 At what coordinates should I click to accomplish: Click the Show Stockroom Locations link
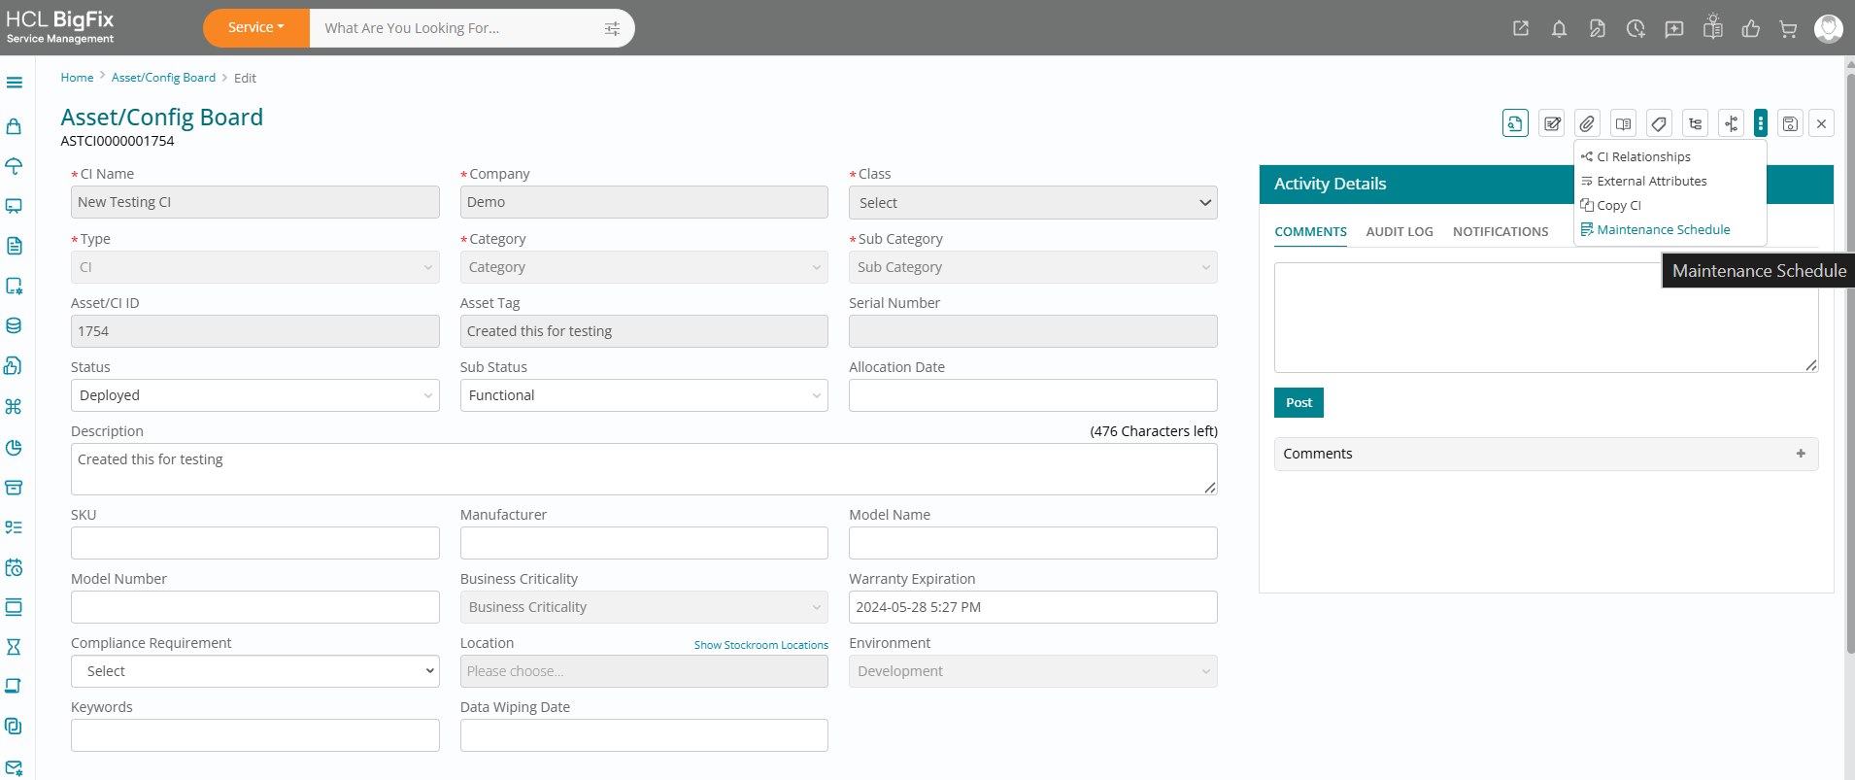(760, 645)
